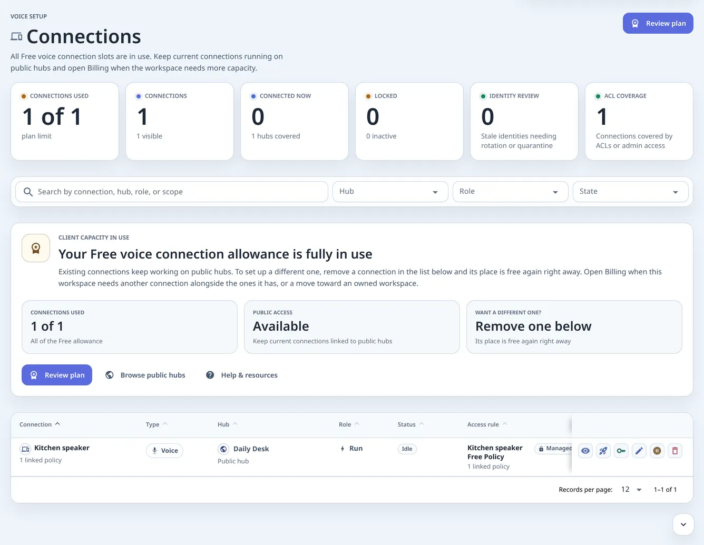Click the devices icon beside Connections heading
Viewport: 704px width, 545px height.
[16, 37]
